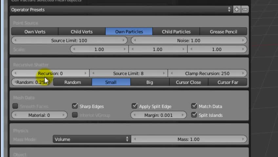Image resolution: width=278 pixels, height=157 pixels.
Task: Click the first Scale 1.00 field
Action: (99, 49)
